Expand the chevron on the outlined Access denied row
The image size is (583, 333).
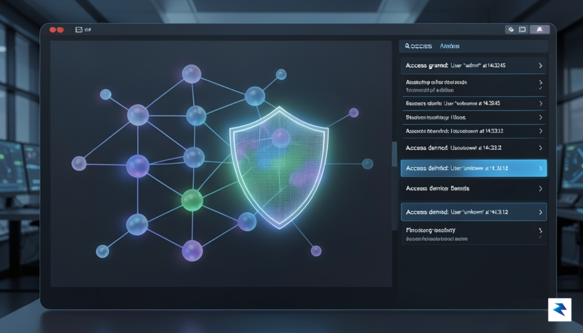pos(541,212)
